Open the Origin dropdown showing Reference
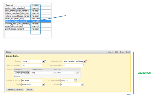The height and width of the screenshot is (98, 155). click(43, 85)
